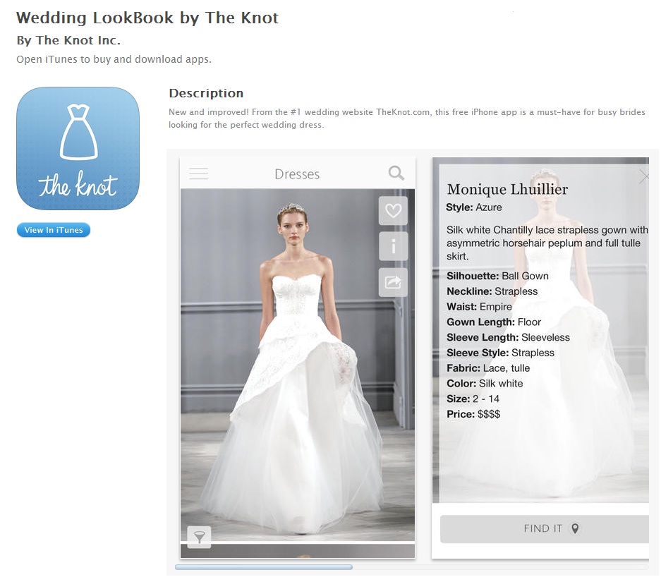Click 'Sleeve Length: Sleeveless' detail
Viewport: 661px width, 577px height.
tap(508, 337)
